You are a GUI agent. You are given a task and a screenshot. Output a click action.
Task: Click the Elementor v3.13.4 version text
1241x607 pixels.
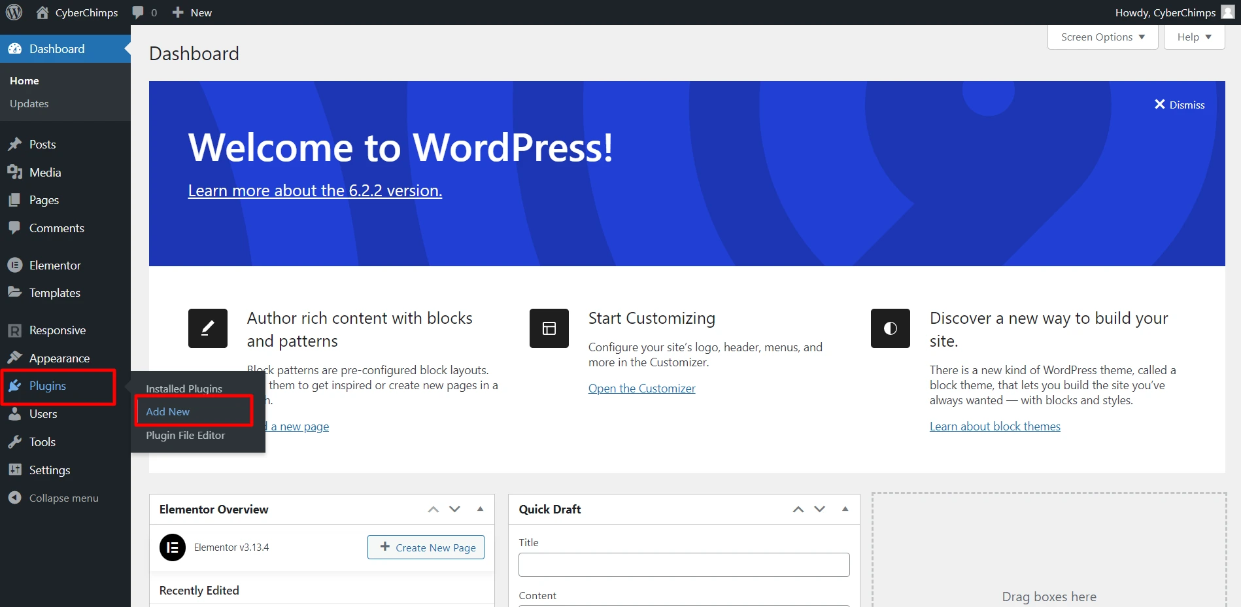[231, 547]
